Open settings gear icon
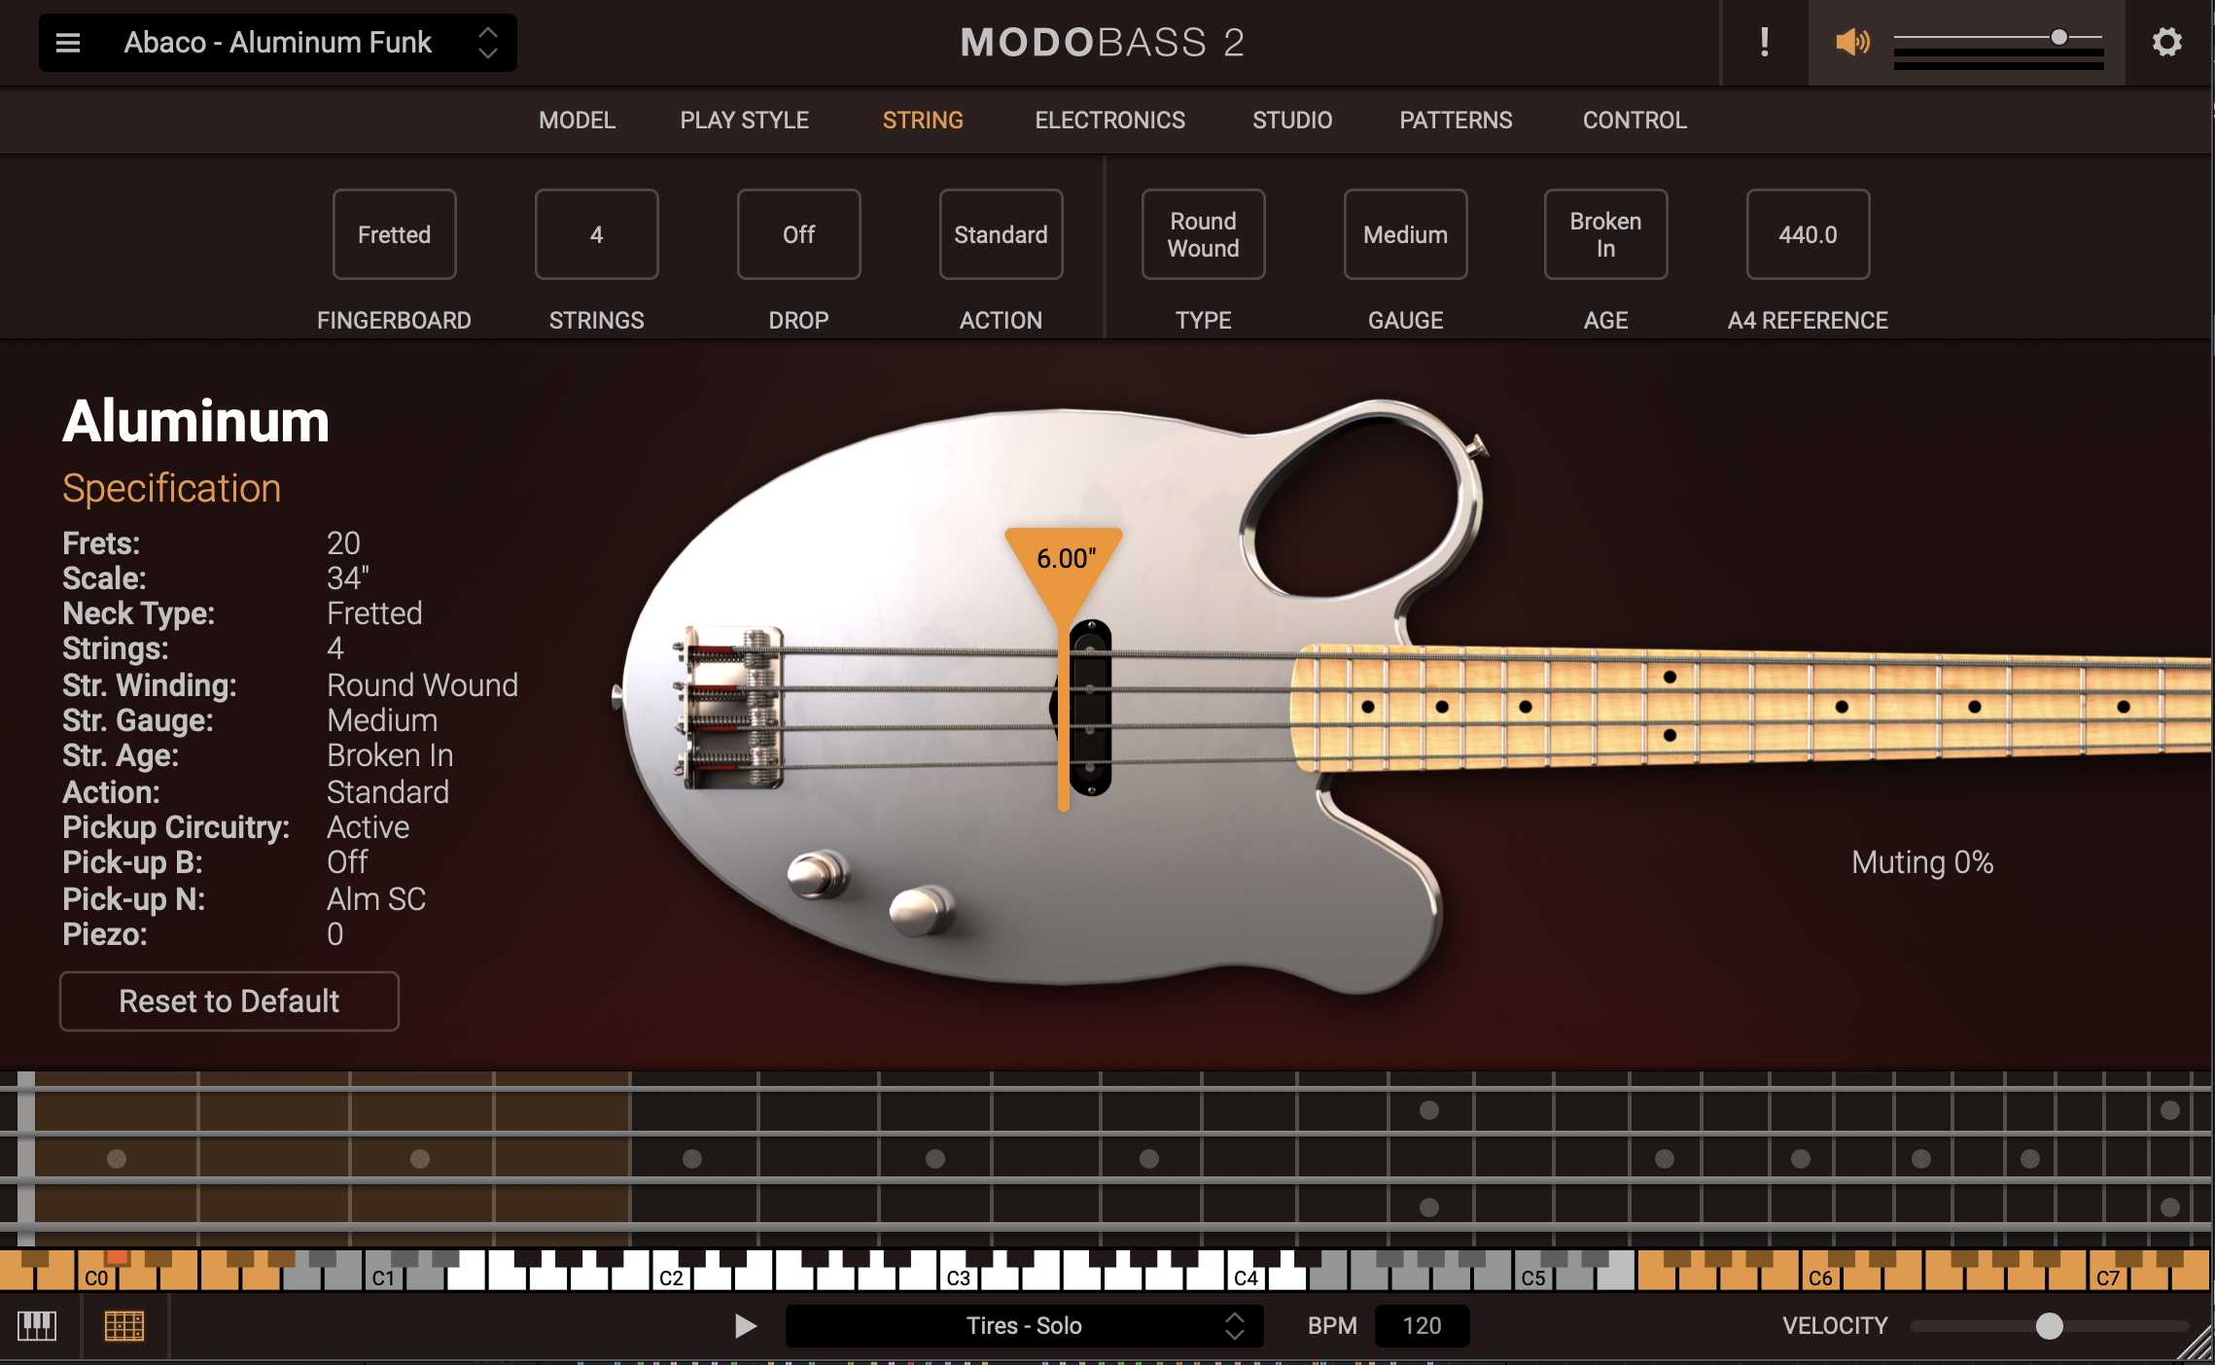 tap(2166, 43)
